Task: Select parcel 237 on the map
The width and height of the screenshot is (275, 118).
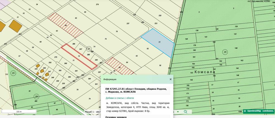Action: (128, 23)
